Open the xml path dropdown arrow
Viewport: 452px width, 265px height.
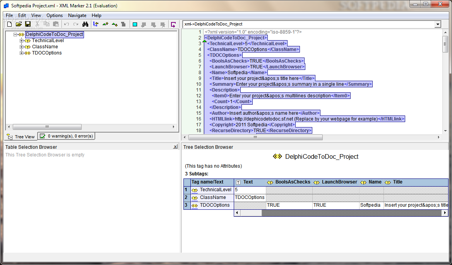(438, 24)
